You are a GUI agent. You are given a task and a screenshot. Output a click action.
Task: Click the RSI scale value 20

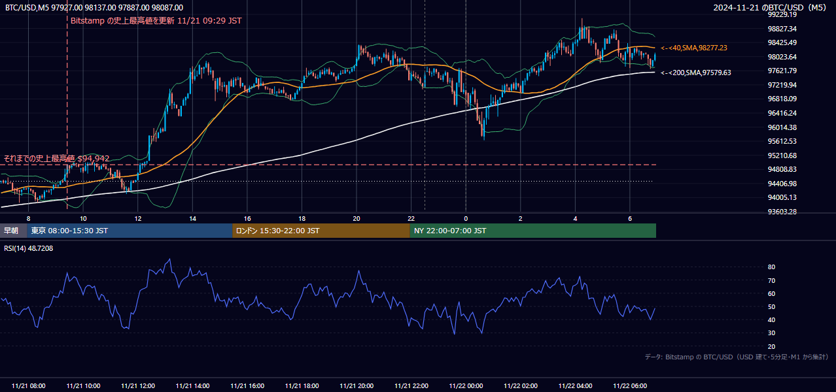coord(771,346)
